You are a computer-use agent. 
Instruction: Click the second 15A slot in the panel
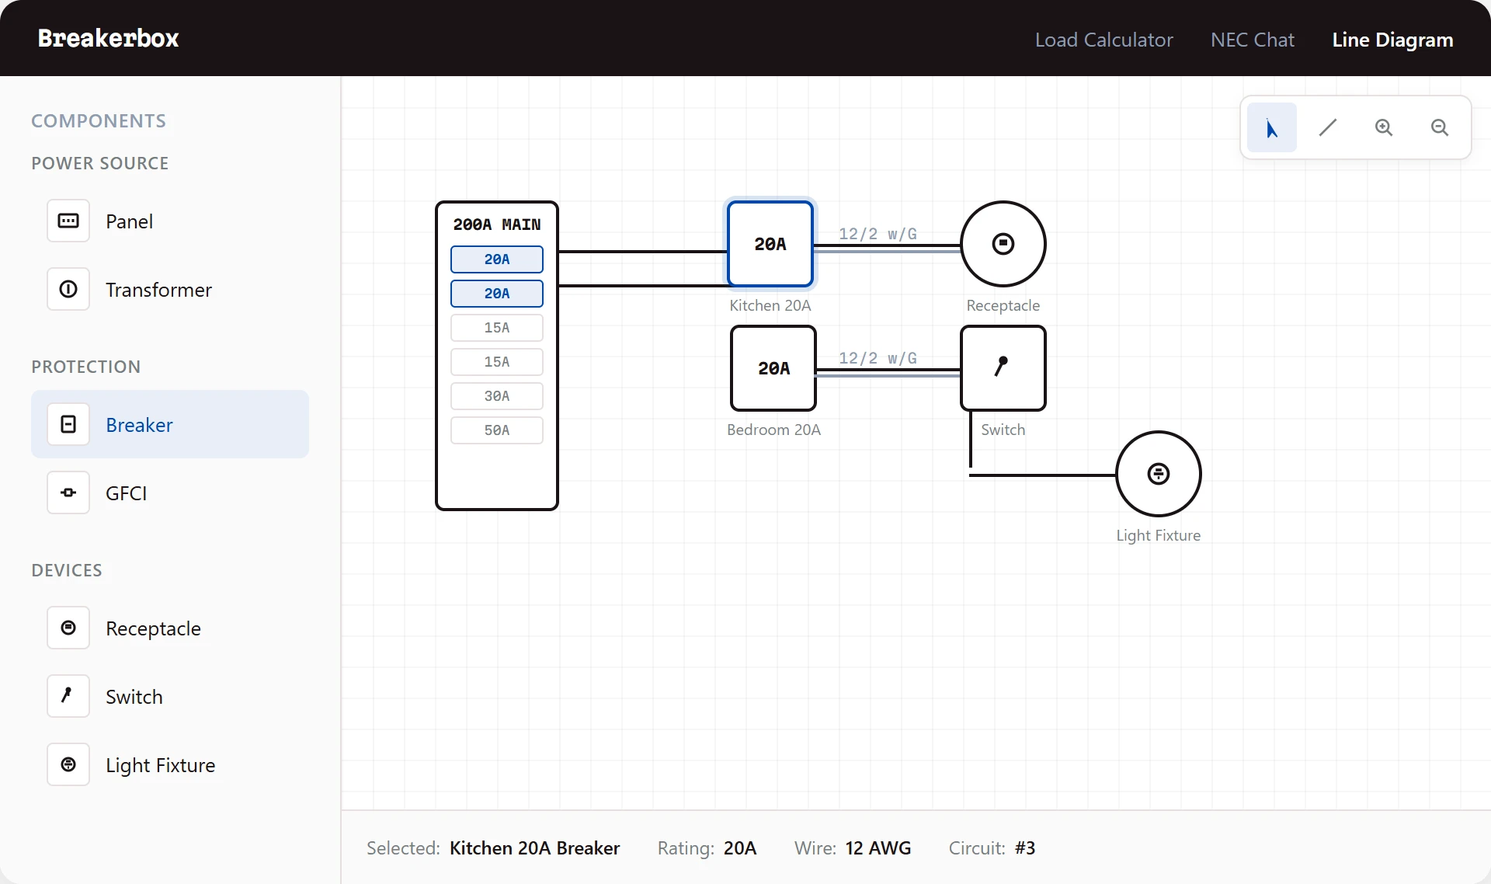(x=497, y=362)
